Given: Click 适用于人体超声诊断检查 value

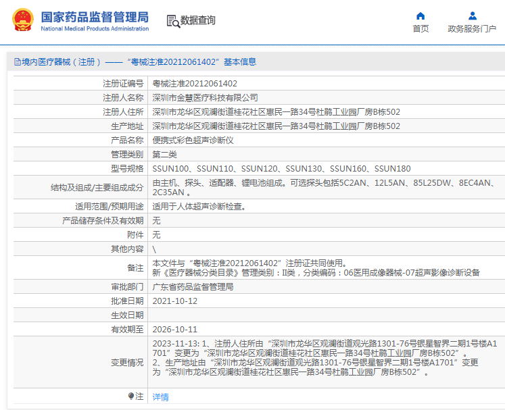Looking at the screenshot, I should [x=199, y=206].
